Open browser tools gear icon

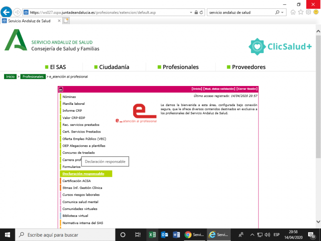pos(308,12)
